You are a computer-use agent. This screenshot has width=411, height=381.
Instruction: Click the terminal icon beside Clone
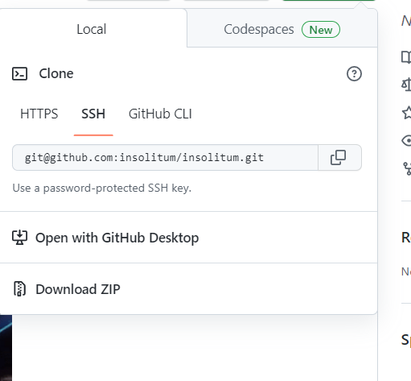tap(19, 74)
